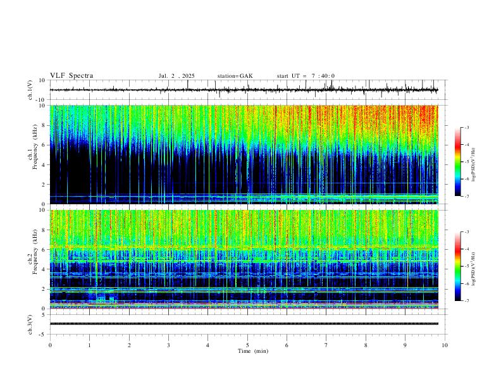Click the lower colorbar 'log(PSD)(V²/Hz)' label
501x387 pixels.
pos(474,269)
